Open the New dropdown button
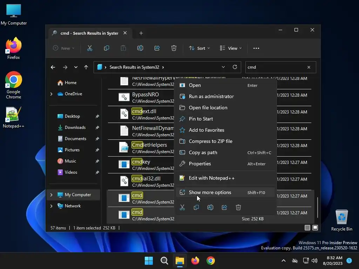The height and width of the screenshot is (269, 359). (x=64, y=48)
